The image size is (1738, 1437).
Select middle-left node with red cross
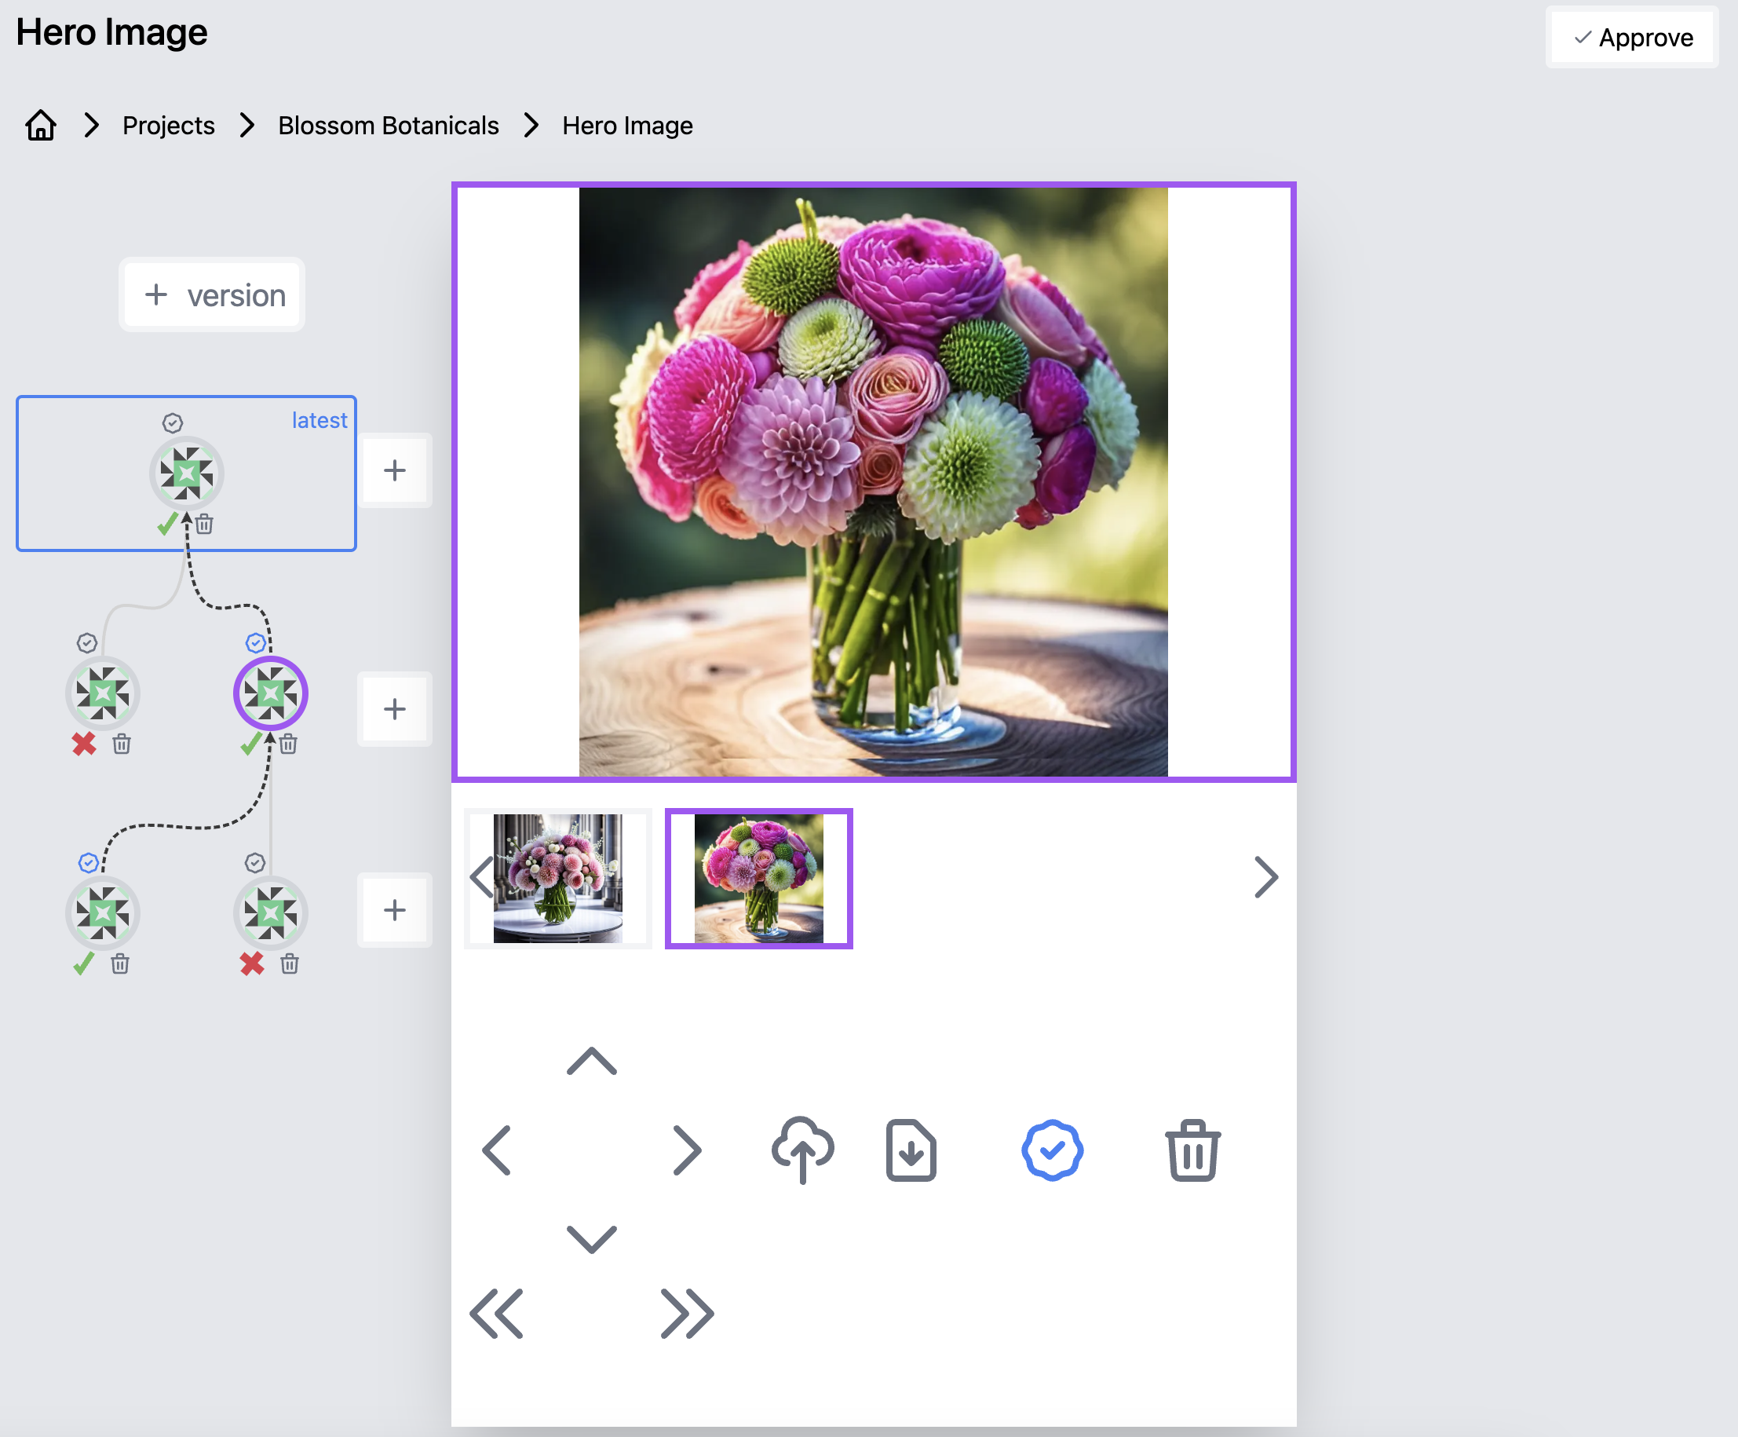click(103, 693)
